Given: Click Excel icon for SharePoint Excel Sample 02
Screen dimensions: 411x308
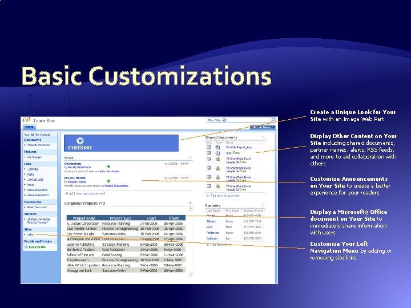Looking at the screenshot, I should coord(217,186).
